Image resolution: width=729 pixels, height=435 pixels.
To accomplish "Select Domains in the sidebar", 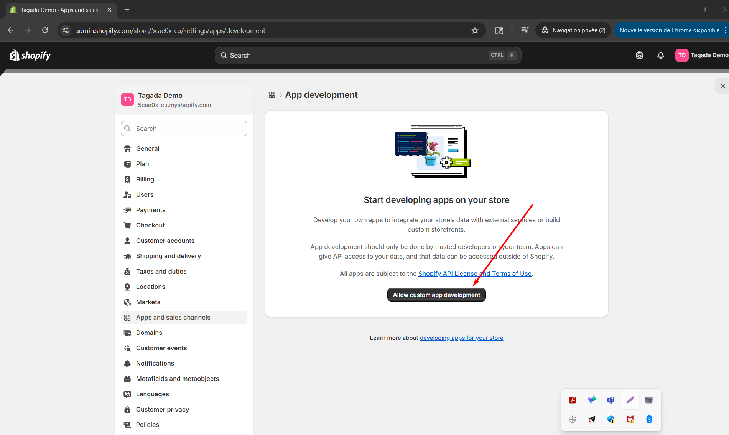I will [x=184, y=333].
